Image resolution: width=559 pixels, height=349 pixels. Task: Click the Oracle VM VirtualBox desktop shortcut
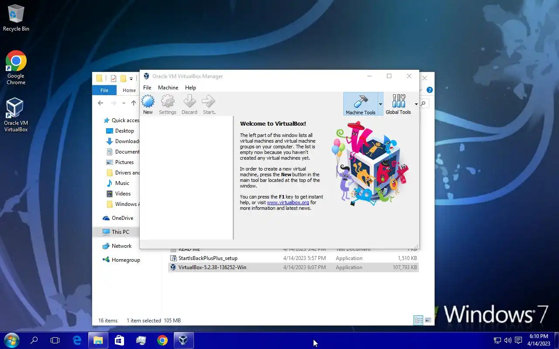[16, 115]
